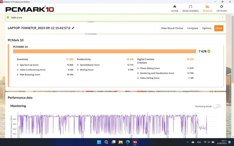Expand Rendering and Visualization Score
The image size is (234, 146).
[138, 73]
